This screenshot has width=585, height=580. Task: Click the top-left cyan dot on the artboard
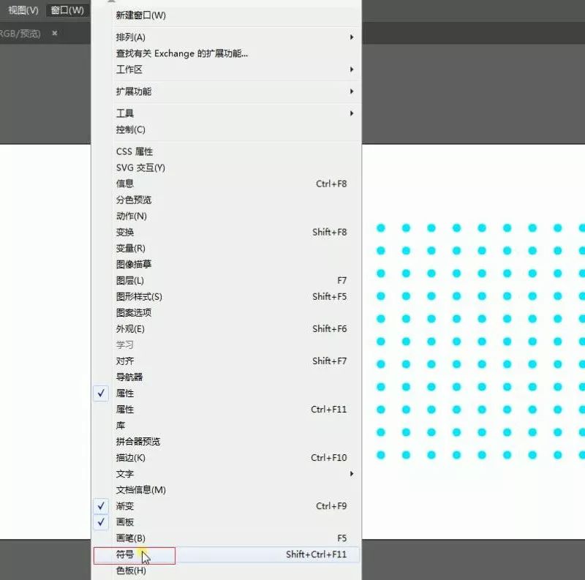[381, 228]
